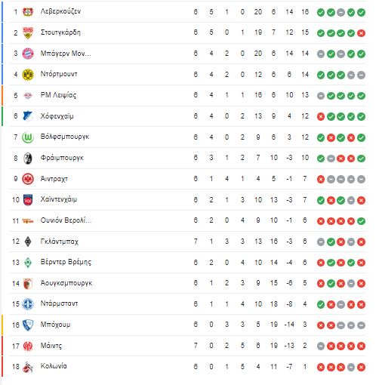379x385 pixels.
Task: Click Stuttgart's last red loss indicator
Action: 361,33
